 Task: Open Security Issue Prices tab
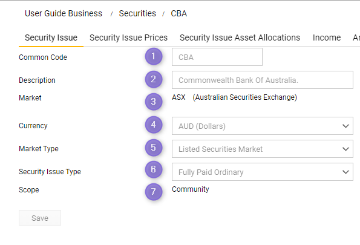click(128, 38)
